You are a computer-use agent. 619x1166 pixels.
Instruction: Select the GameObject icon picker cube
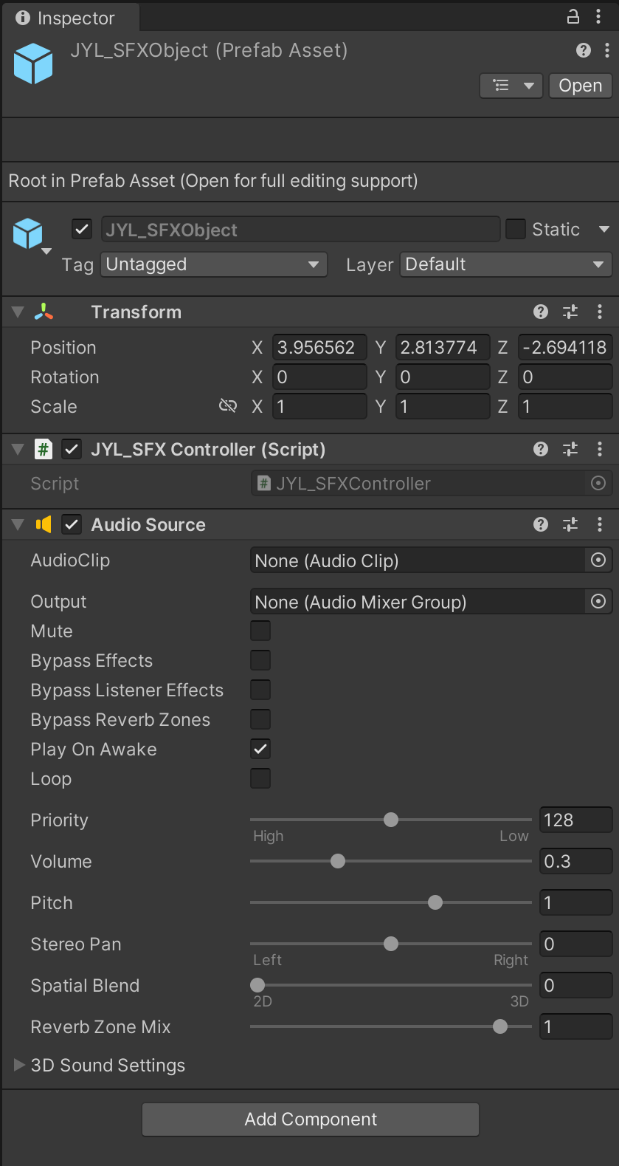29,233
